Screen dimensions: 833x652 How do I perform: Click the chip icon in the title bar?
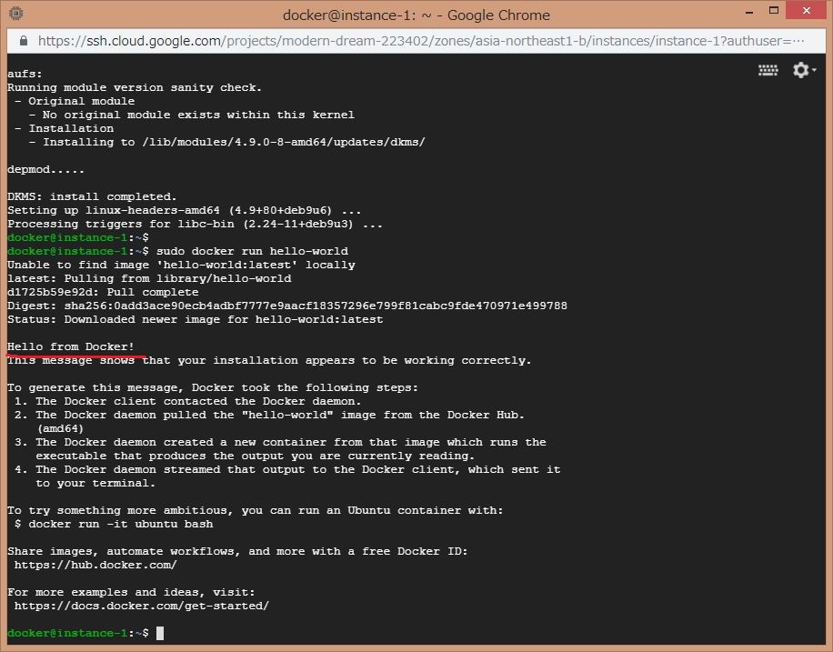[15, 14]
